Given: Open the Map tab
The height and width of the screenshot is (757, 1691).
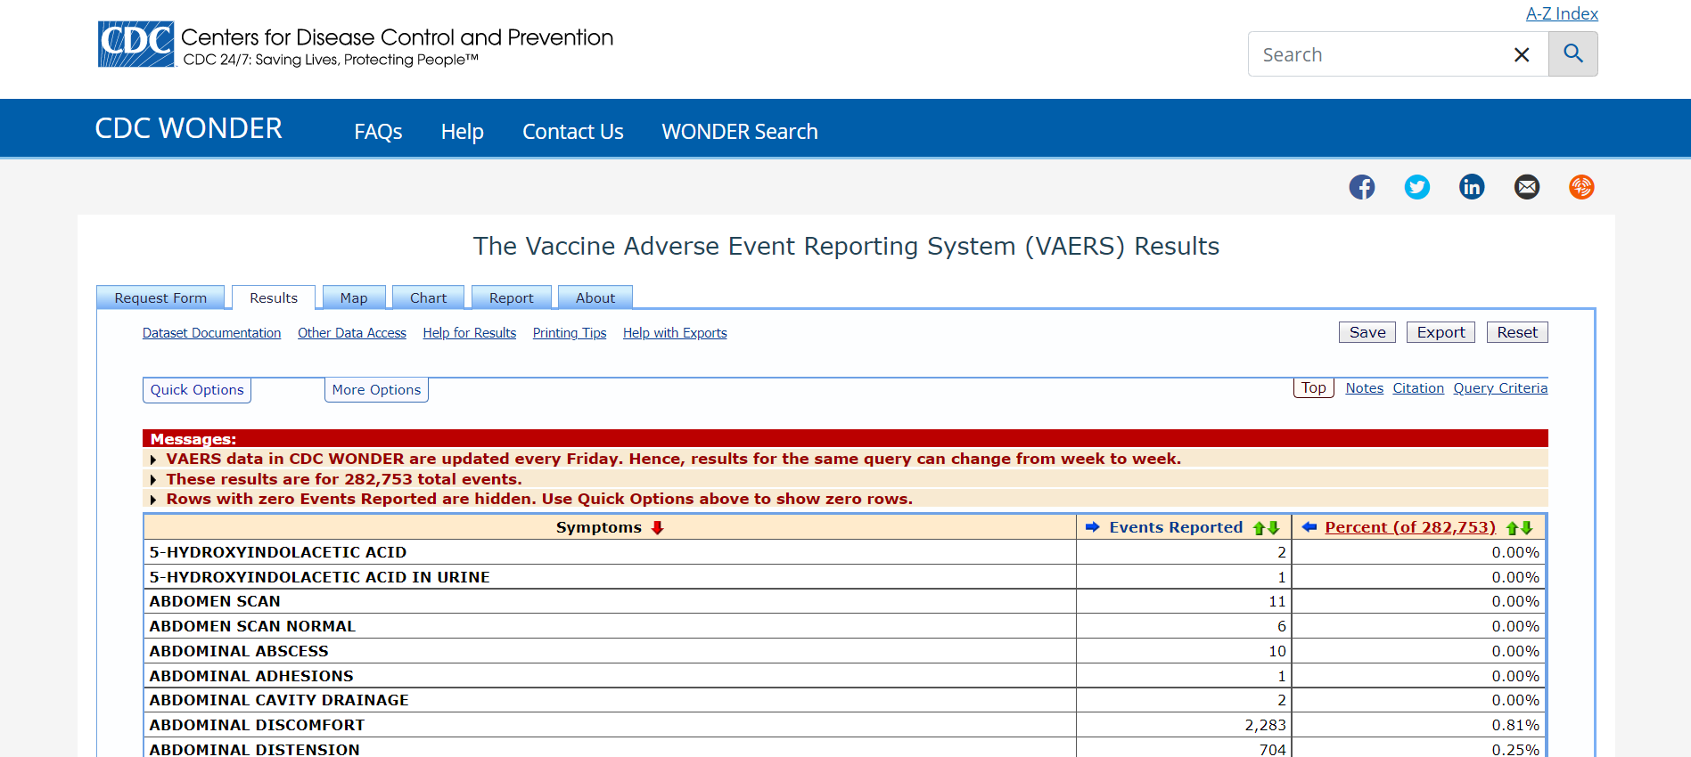Looking at the screenshot, I should (354, 297).
